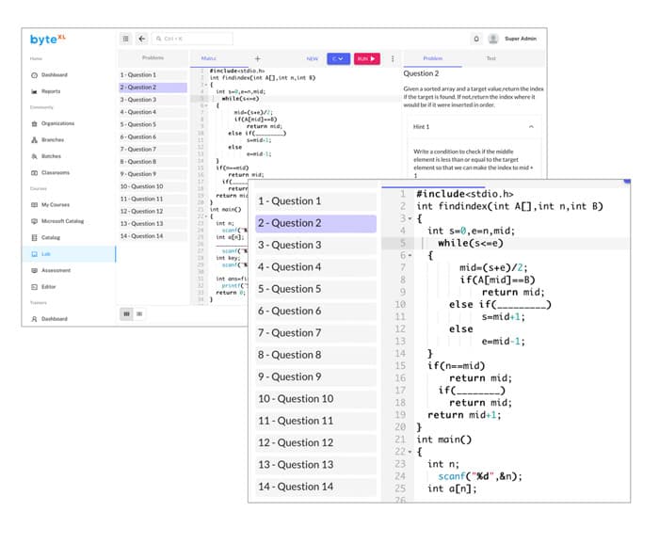Open the C language dropdown
659x544 pixels.
tap(338, 58)
